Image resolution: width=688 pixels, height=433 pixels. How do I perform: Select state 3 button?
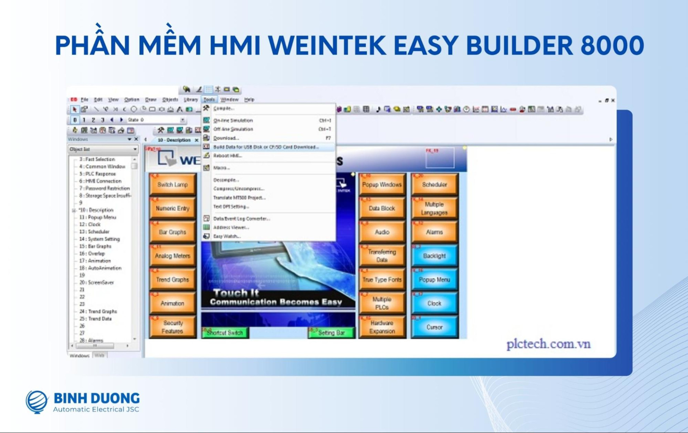click(102, 120)
